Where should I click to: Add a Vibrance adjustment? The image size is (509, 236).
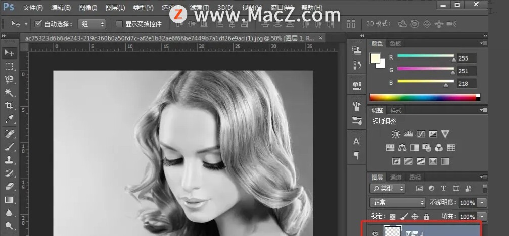445,134
